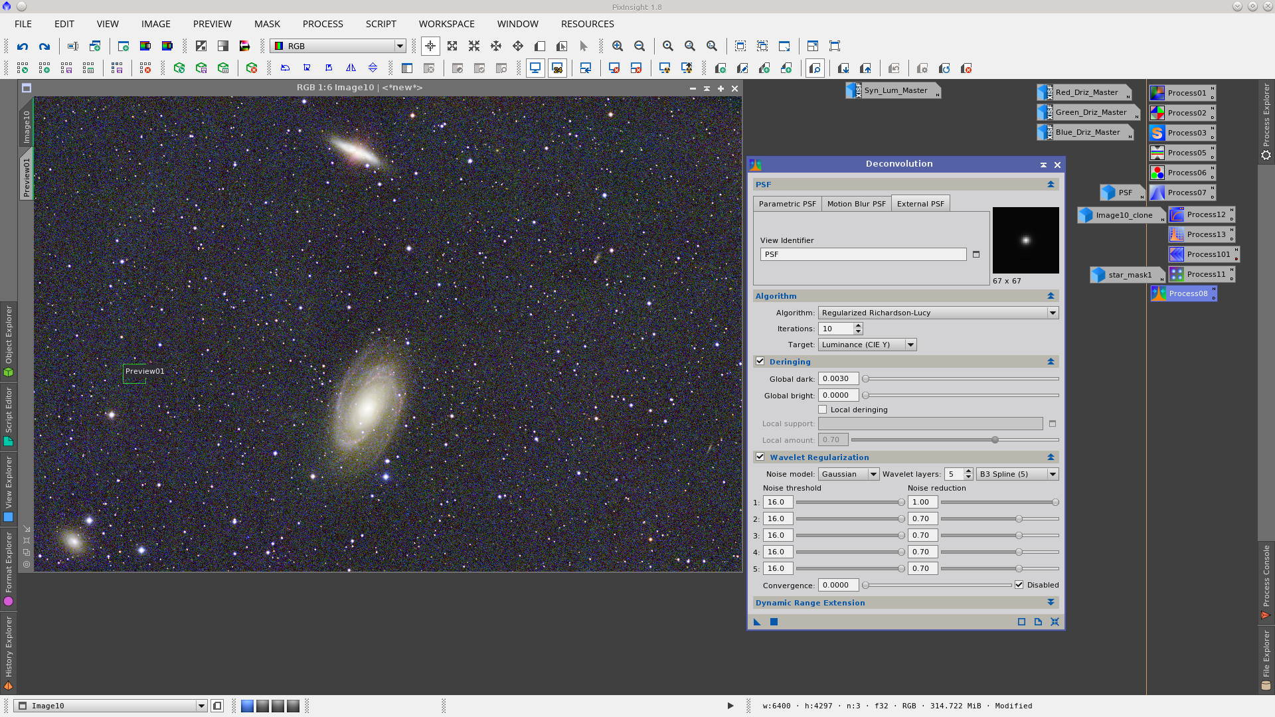Open the View Explorer panel

click(x=9, y=488)
